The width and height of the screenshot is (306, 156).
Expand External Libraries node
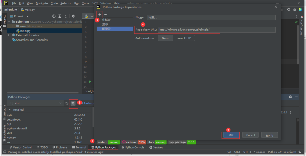(9, 35)
